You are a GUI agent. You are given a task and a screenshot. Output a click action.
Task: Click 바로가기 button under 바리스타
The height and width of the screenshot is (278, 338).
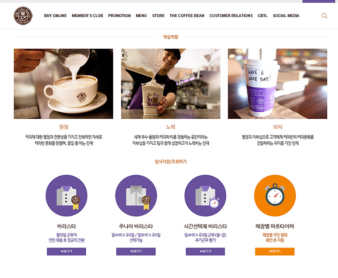pos(66,252)
